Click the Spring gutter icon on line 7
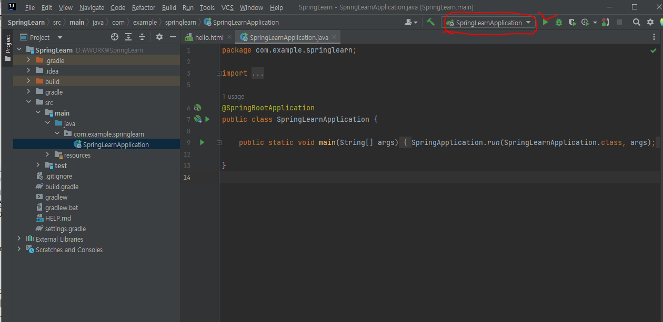Viewport: 663px width, 322px height. (198, 119)
